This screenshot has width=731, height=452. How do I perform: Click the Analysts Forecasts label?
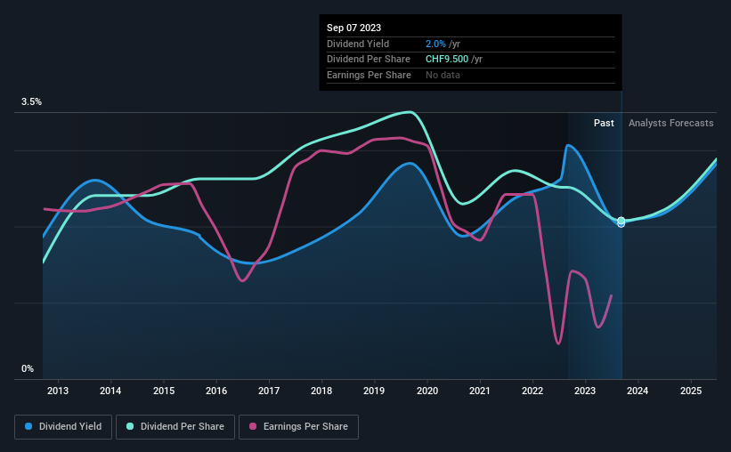pos(670,123)
